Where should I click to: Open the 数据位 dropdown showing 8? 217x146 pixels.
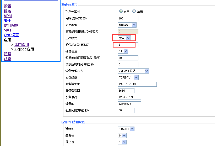pyautogui.click(x=122, y=135)
